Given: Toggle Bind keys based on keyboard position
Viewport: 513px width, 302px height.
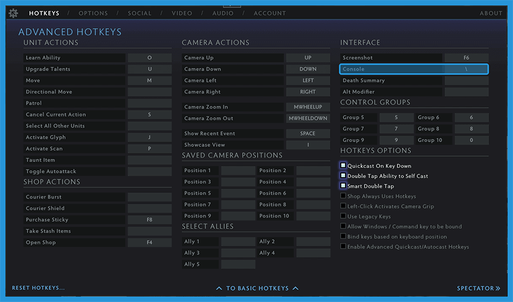Looking at the screenshot, I should click(343, 236).
